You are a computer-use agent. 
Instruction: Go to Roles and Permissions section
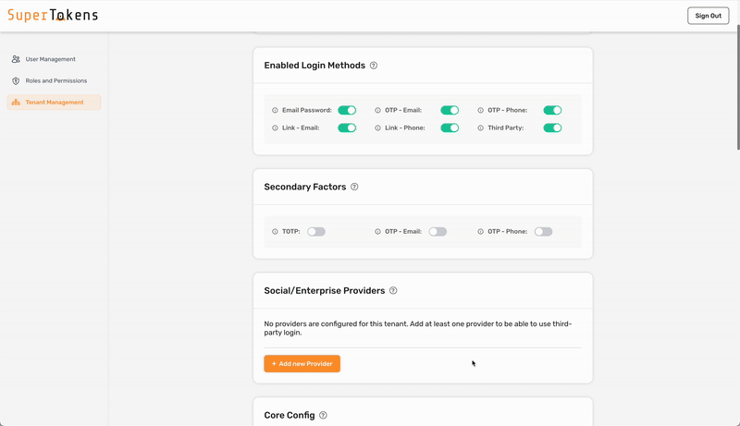(x=55, y=80)
